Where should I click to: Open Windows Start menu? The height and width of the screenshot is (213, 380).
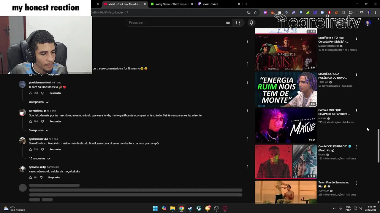(155, 208)
